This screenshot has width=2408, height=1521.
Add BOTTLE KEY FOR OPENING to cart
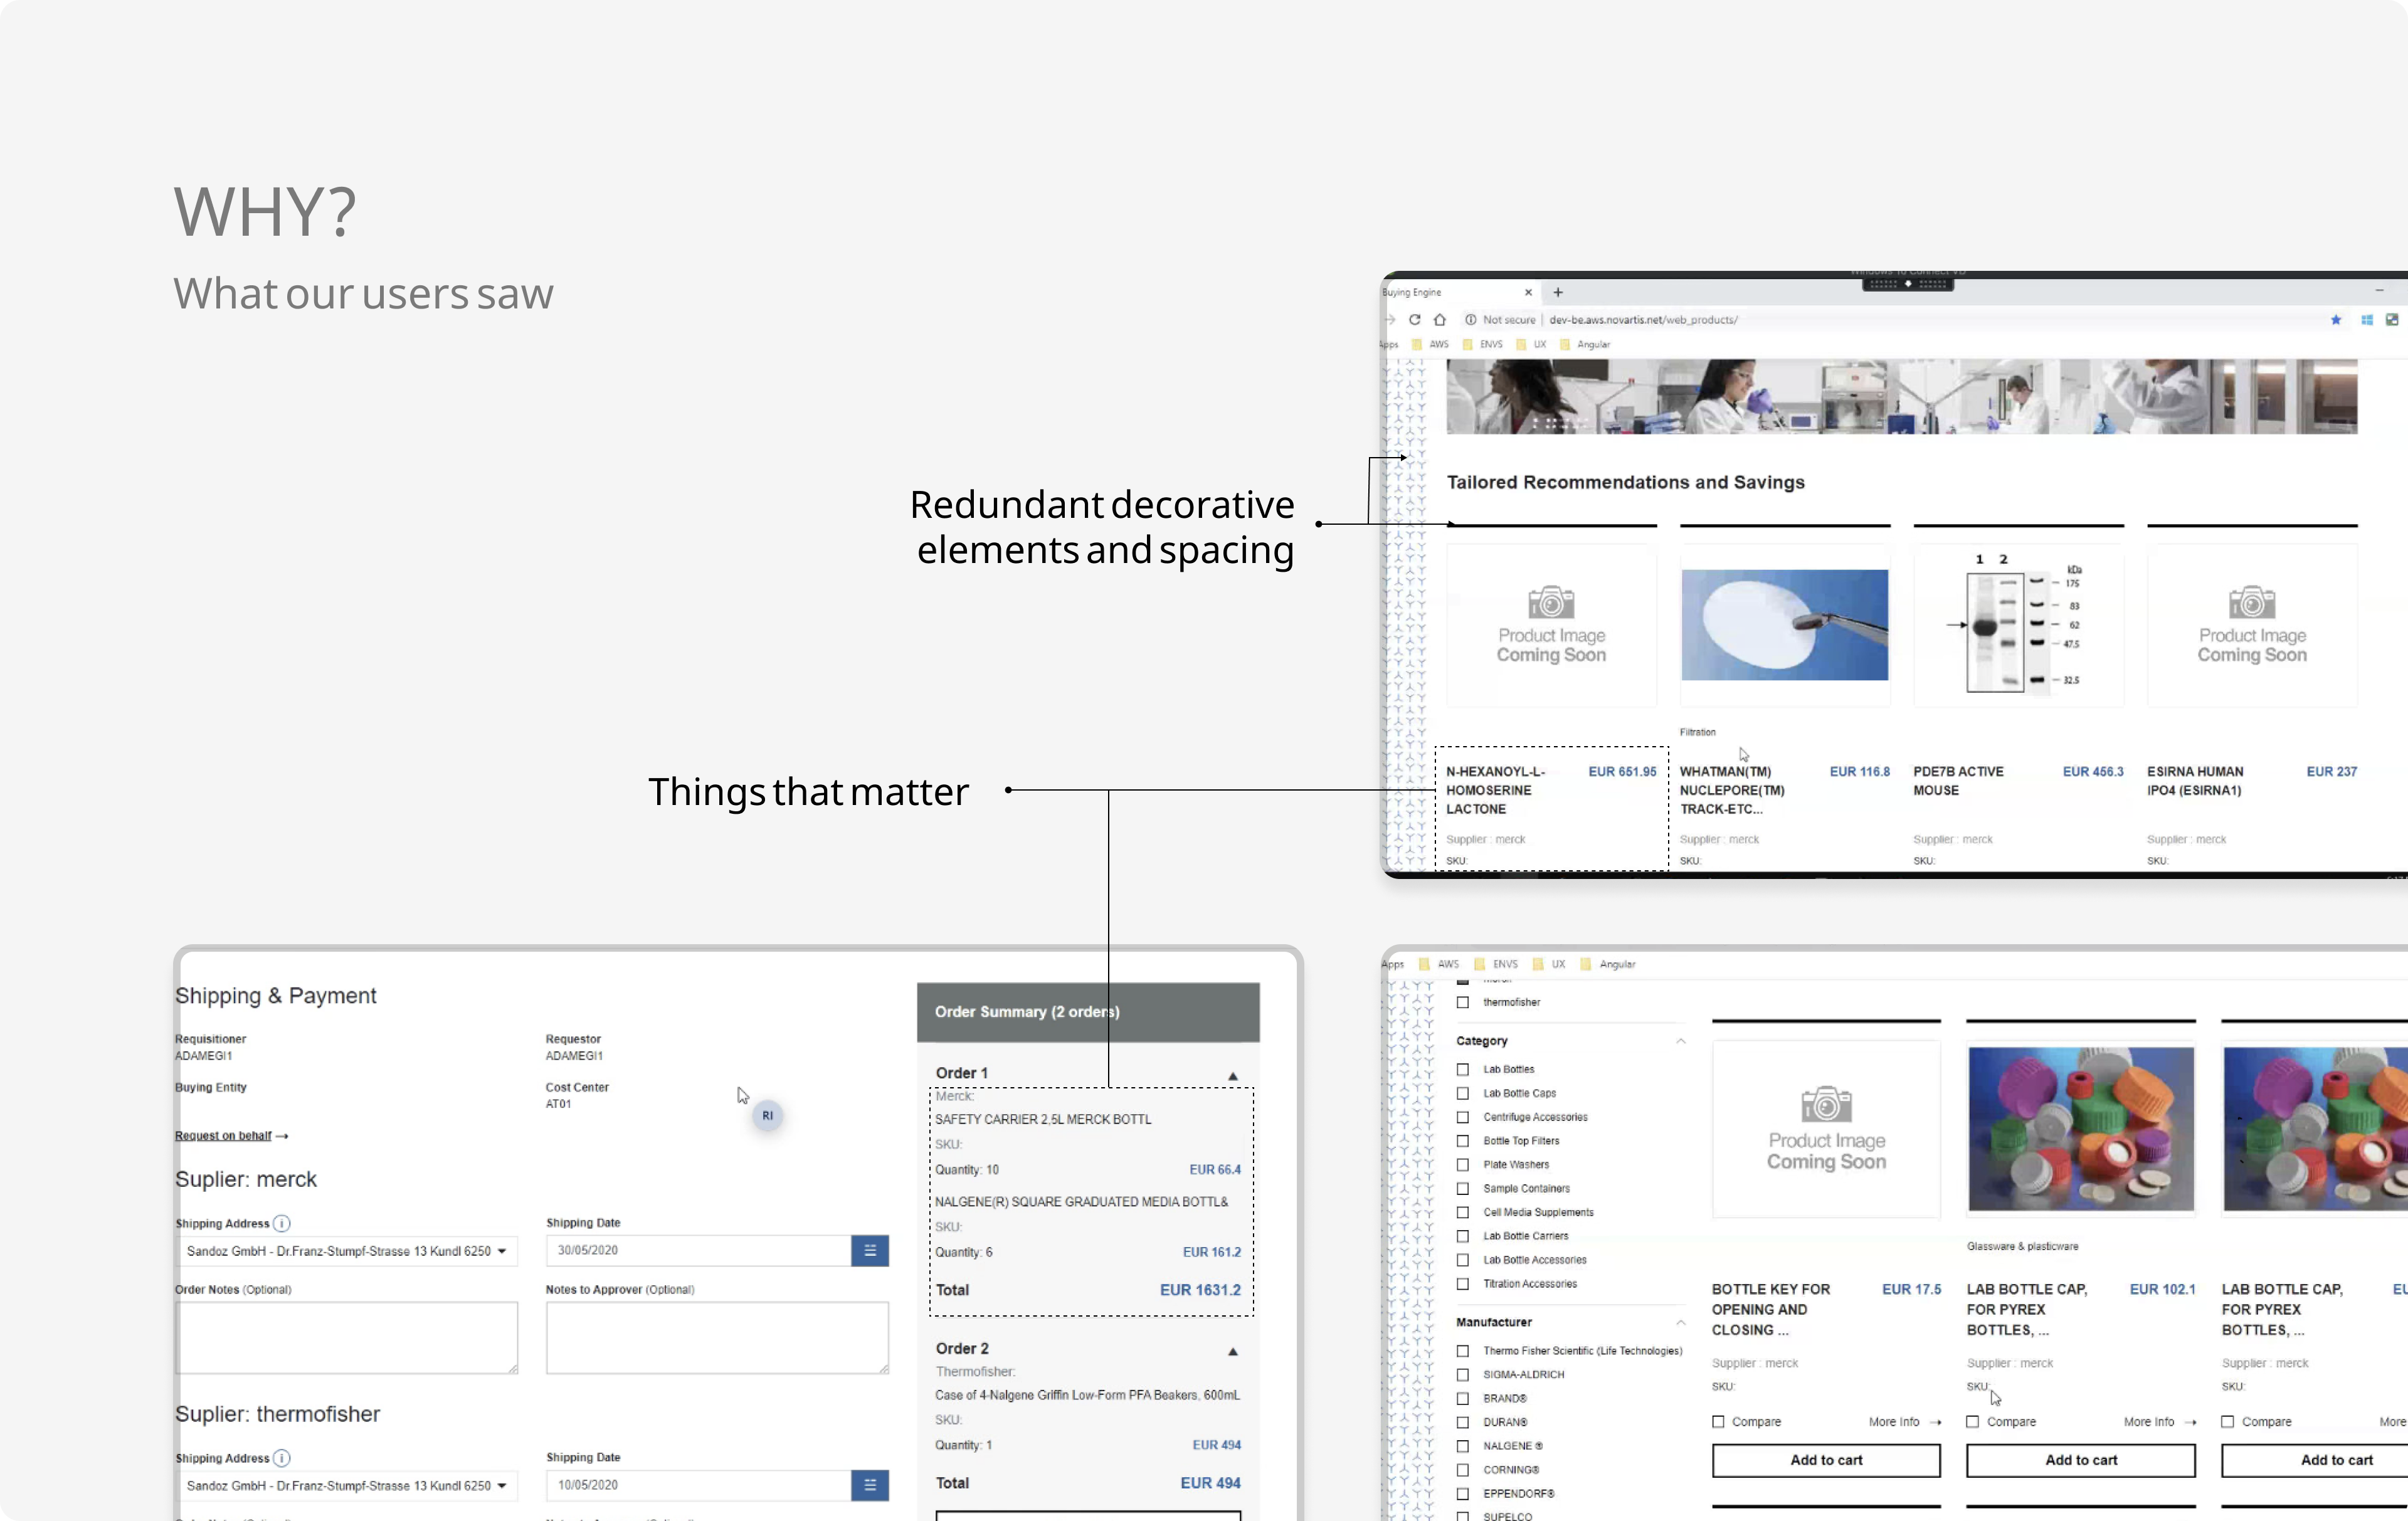point(1826,1460)
